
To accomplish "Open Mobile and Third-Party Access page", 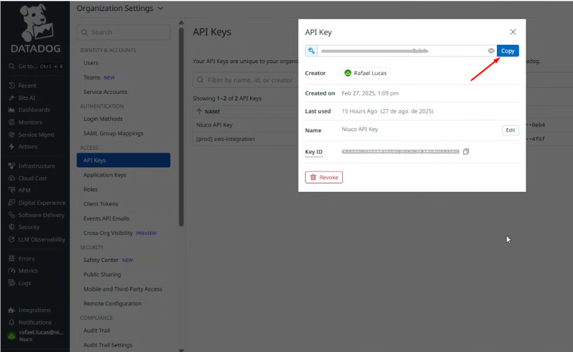I will click(123, 289).
